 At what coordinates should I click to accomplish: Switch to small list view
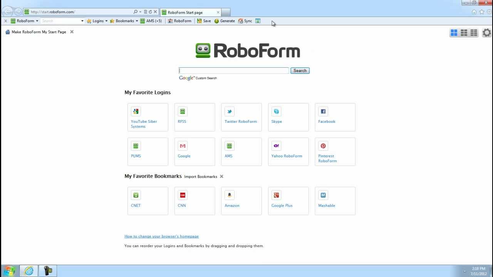click(x=474, y=33)
